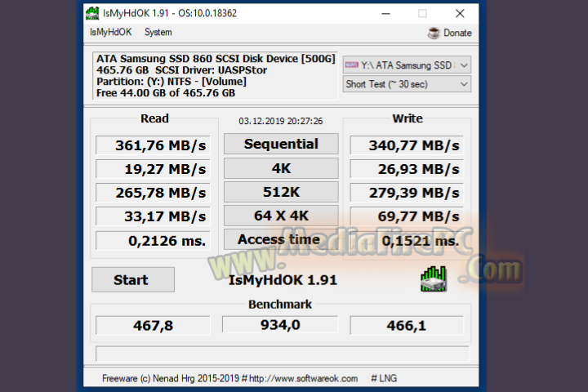Viewport: 588px width, 392px height.
Task: Click the write access time 0,1521 ms.
Action: click(407, 240)
